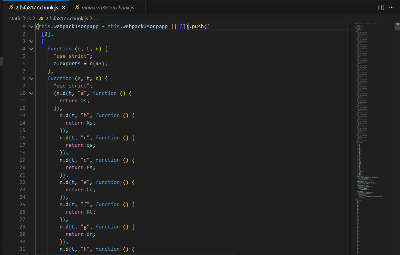
Task: Collapse the n.d block at line 10
Action: [31, 93]
